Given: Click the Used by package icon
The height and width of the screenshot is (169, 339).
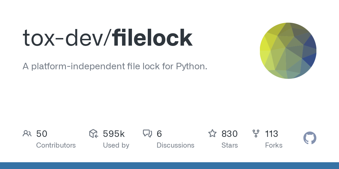Looking at the screenshot, I should click(x=94, y=134).
